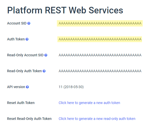Click the Read-Only Account SID label
149x129 pixels.
coord(25,55)
